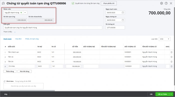The image size is (175, 97).
Task: Edit the amount cell 100.000,00 in row 4
Action: click(x=73, y=66)
